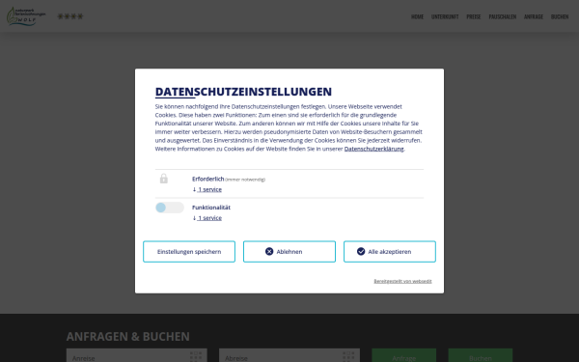
Task: Click the Ablehnen button
Action: [289, 252]
